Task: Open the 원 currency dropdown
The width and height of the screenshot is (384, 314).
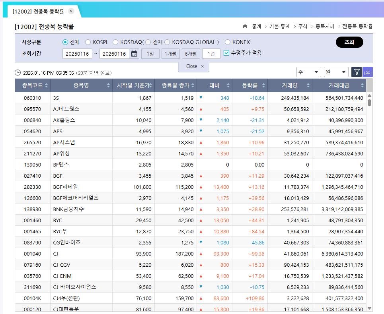Action: coord(336,72)
